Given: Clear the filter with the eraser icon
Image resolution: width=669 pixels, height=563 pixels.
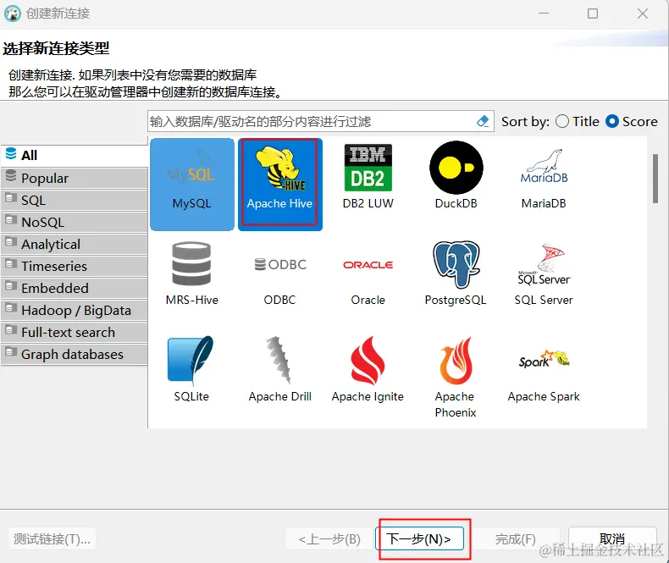Looking at the screenshot, I should click(483, 122).
